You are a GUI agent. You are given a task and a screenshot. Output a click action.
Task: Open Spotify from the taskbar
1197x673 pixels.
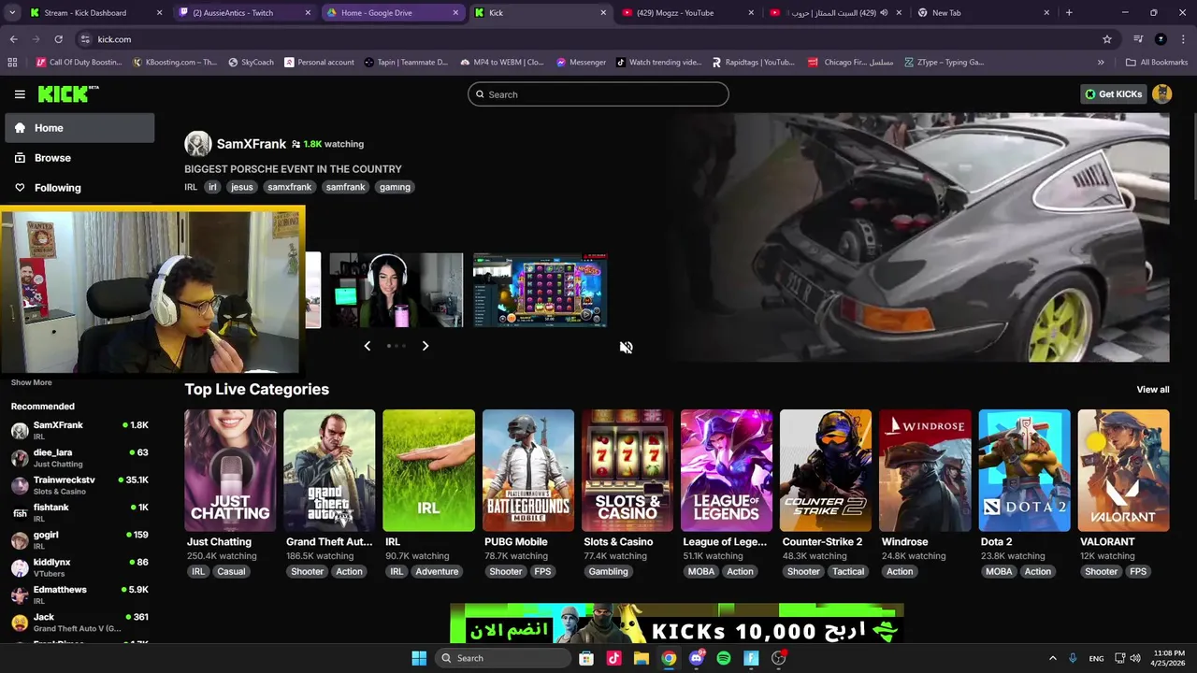pos(724,658)
